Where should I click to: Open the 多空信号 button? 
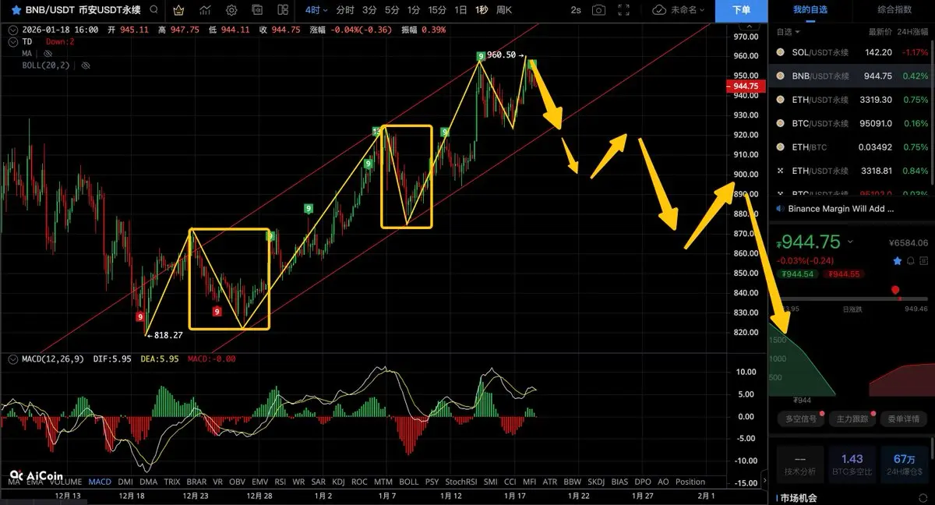tap(801, 418)
